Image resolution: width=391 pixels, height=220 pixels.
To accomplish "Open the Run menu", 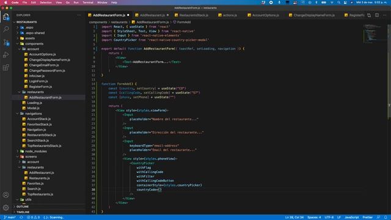I will pyautogui.click(x=76, y=2).
